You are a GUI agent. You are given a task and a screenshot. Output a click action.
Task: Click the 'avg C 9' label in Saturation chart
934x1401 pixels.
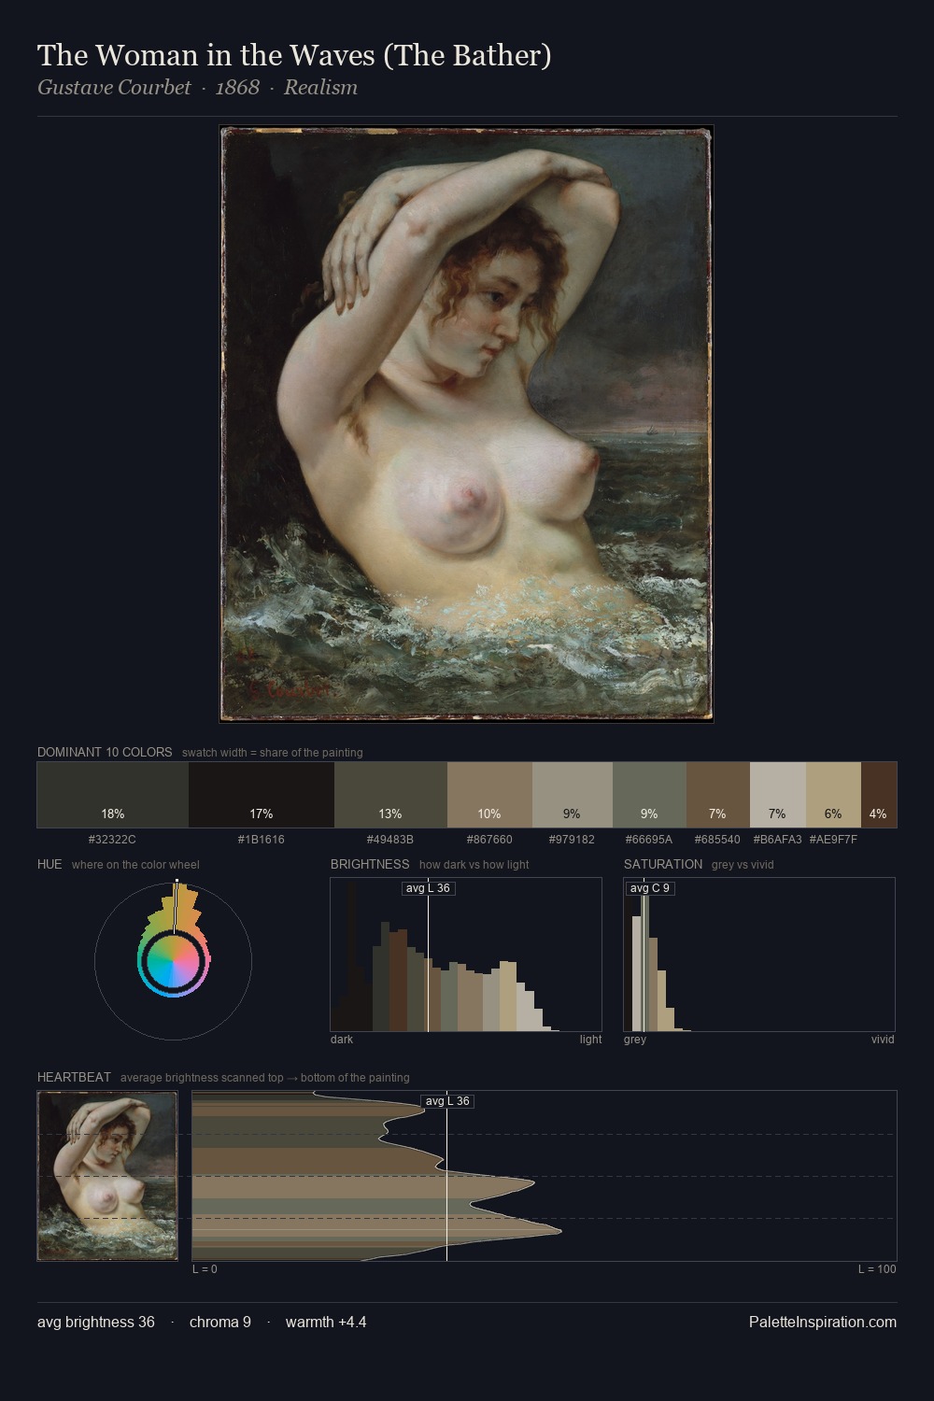coord(650,888)
